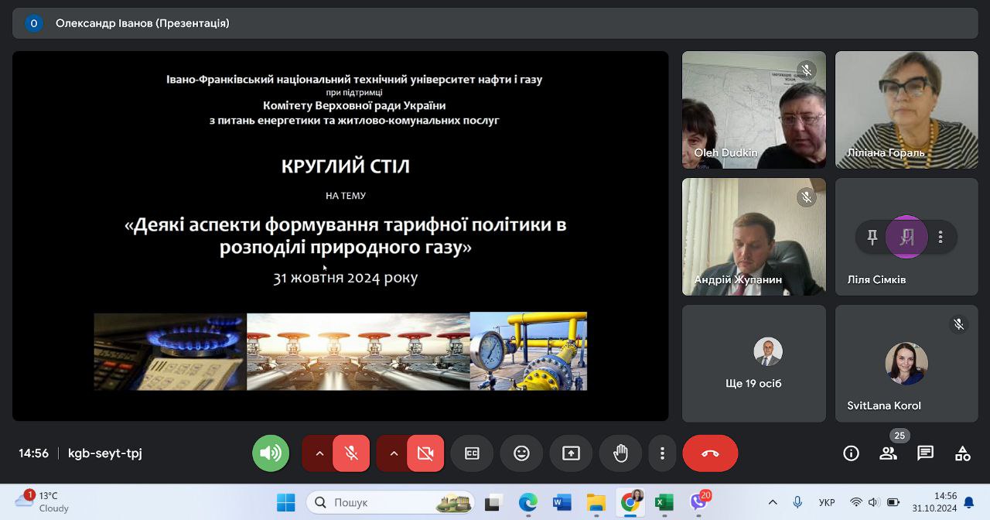Screen dimensions: 990x520
Task: Open the meeting details info panel
Action: pyautogui.click(x=851, y=453)
